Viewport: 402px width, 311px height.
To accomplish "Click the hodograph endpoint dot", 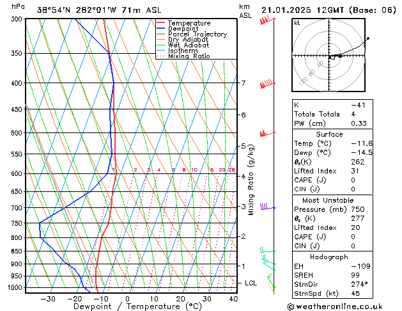I will coord(368,38).
